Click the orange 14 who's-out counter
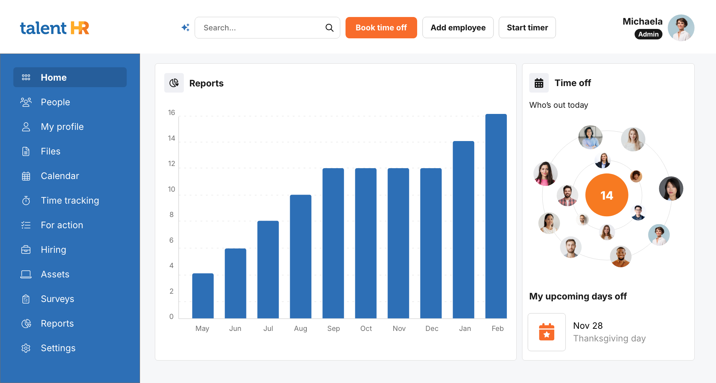 tap(606, 195)
